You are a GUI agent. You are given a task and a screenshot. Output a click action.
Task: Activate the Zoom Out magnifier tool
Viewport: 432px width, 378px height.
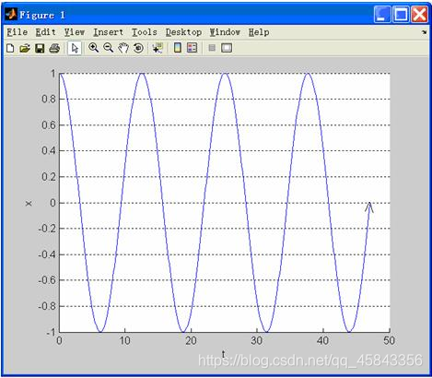[109, 48]
